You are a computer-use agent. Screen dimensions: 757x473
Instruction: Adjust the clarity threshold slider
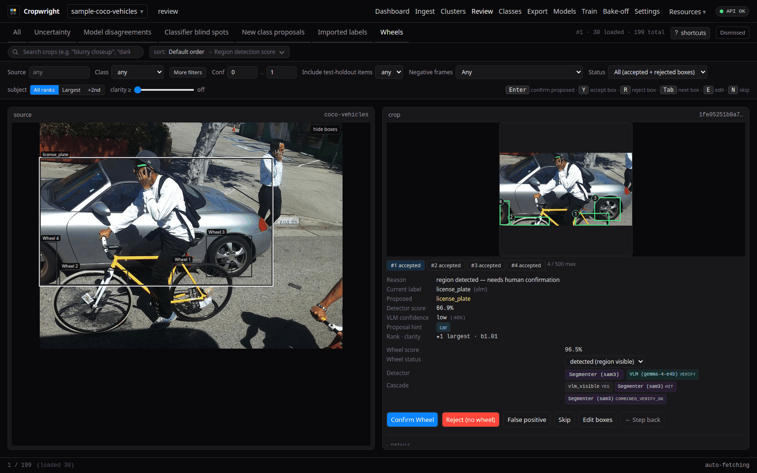pos(164,90)
